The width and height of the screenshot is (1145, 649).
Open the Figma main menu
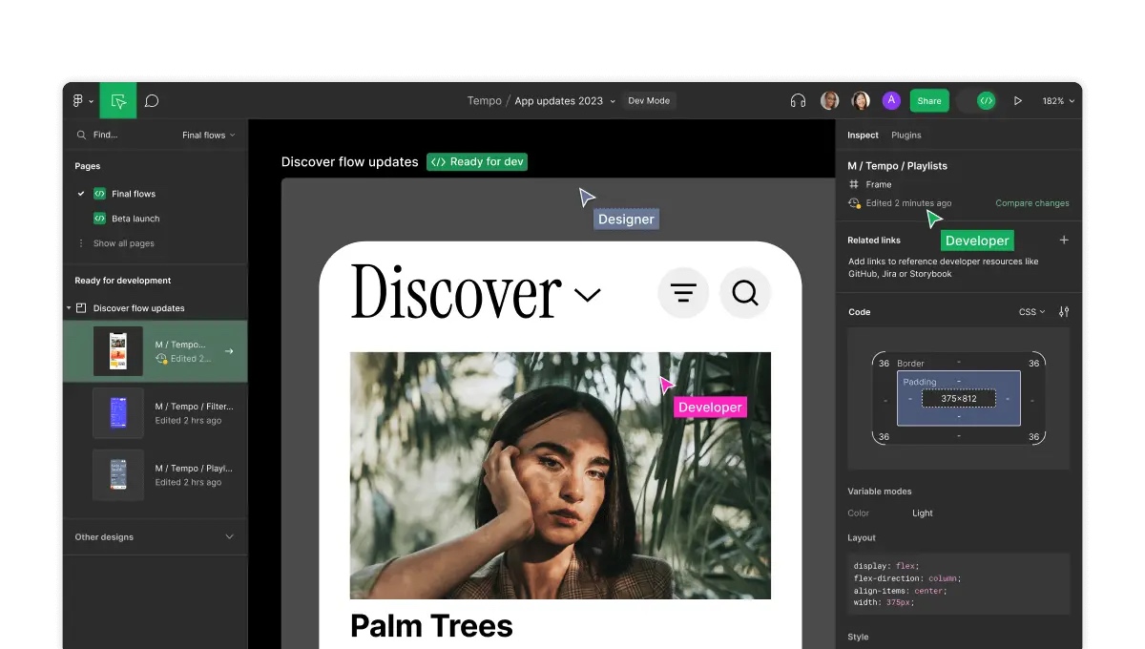click(83, 100)
